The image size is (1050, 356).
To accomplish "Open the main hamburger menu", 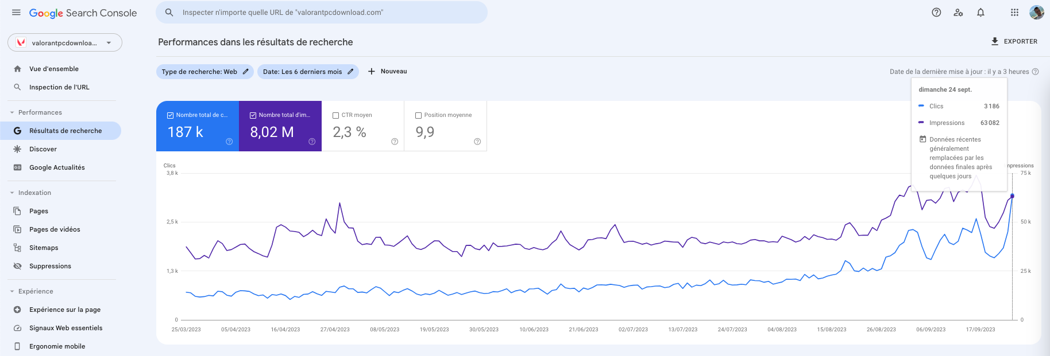I will click(16, 13).
